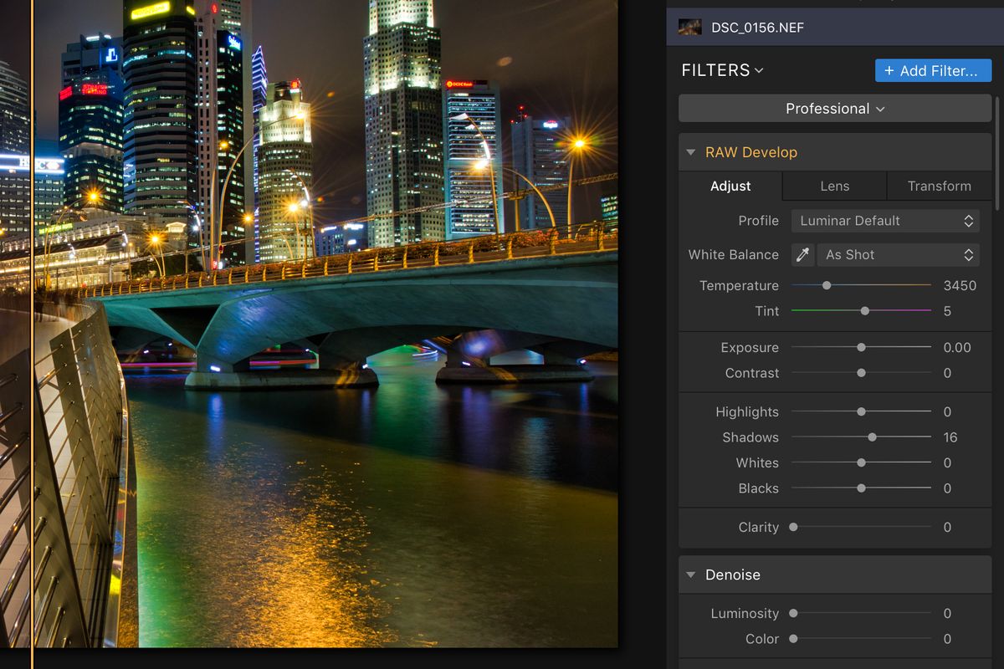Click the Tint slider handle
1004x669 pixels.
point(863,310)
